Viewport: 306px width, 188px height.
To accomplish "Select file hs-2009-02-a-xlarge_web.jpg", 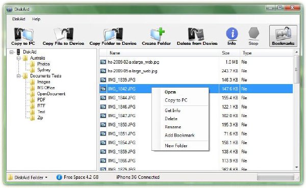I will (x=134, y=62).
